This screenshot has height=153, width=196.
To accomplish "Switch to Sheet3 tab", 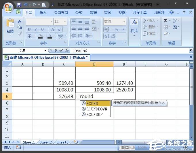I will [x=62, y=142].
